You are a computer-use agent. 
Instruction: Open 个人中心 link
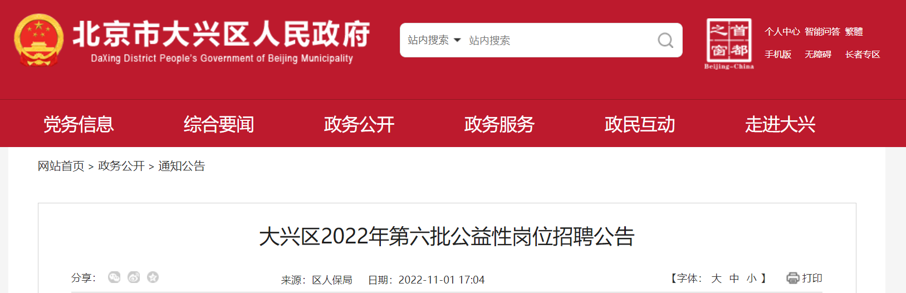[x=782, y=32]
